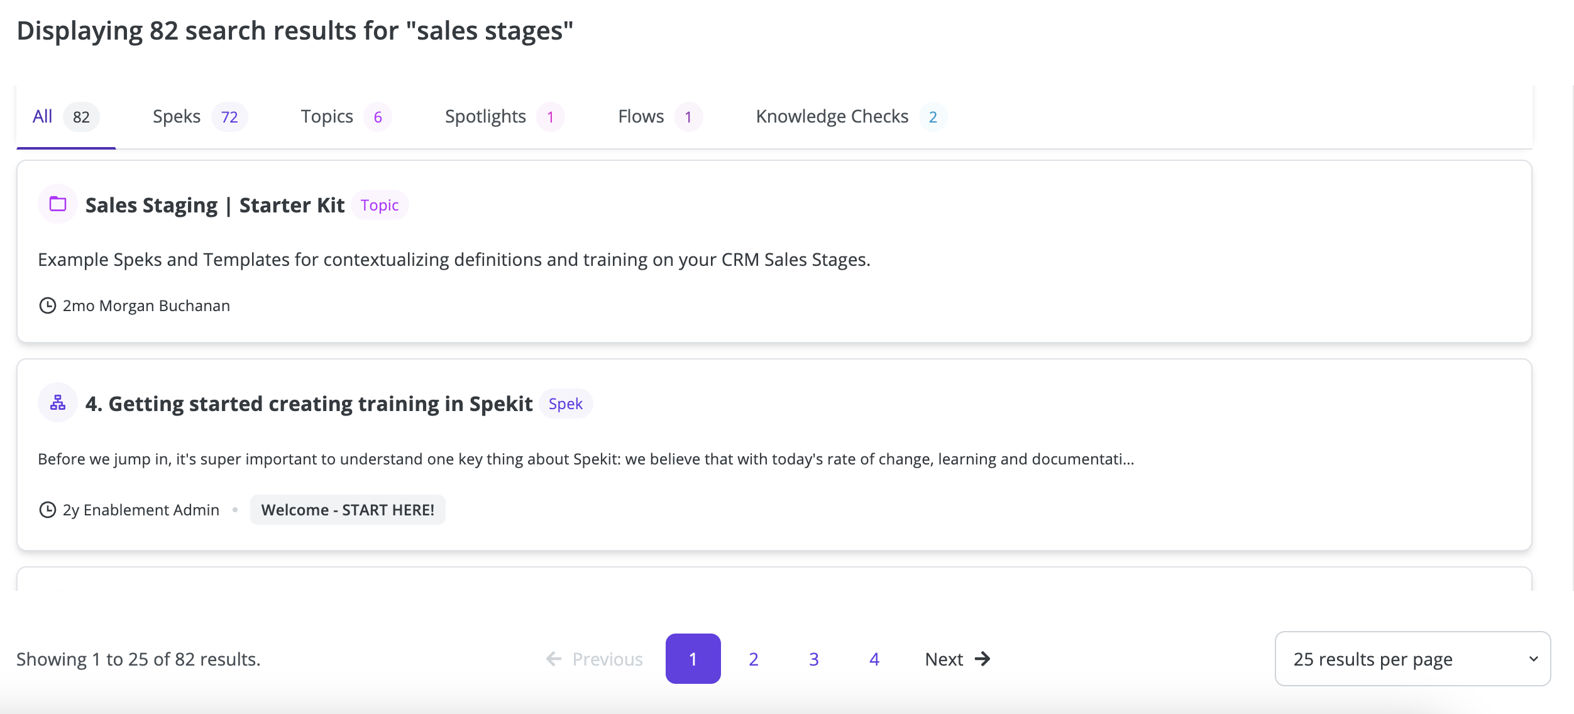Click the folder icon beside Sales Staging
Viewport: 1574px width, 714px height.
point(58,204)
